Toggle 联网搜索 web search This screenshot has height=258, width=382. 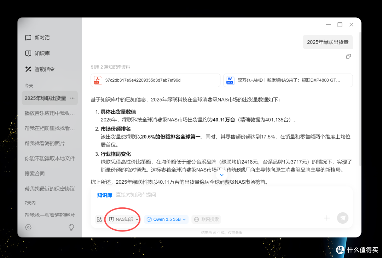206,219
